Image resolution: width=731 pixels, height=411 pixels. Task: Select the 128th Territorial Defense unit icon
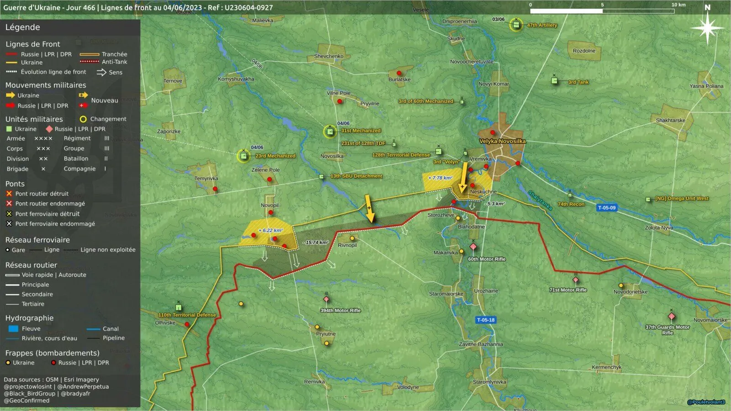coord(438,151)
